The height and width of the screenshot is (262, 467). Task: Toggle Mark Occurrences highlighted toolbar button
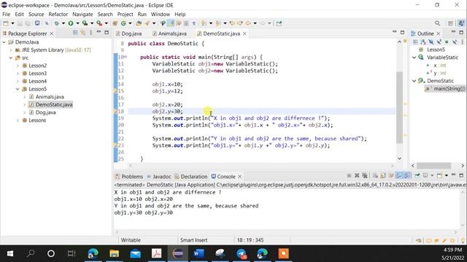click(x=171, y=23)
